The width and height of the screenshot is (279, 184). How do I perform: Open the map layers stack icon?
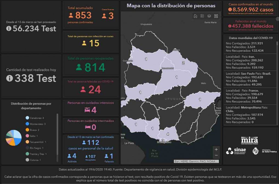pos(209,16)
